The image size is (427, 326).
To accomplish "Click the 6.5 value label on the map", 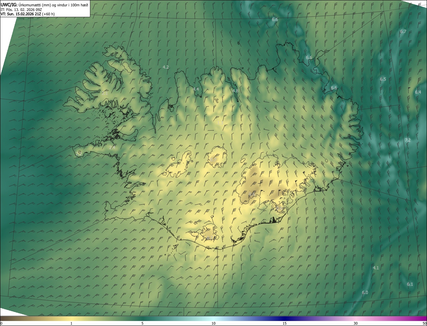I will pyautogui.click(x=383, y=79).
